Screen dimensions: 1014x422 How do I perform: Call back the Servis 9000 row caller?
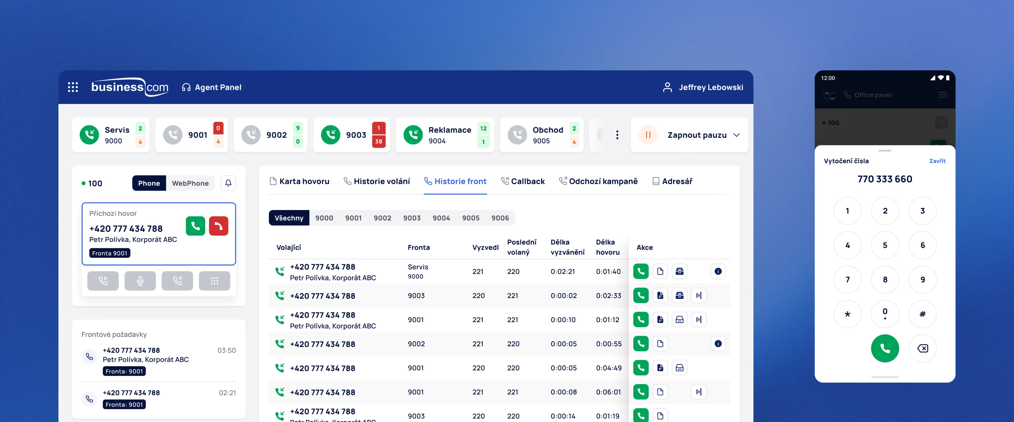(x=641, y=271)
